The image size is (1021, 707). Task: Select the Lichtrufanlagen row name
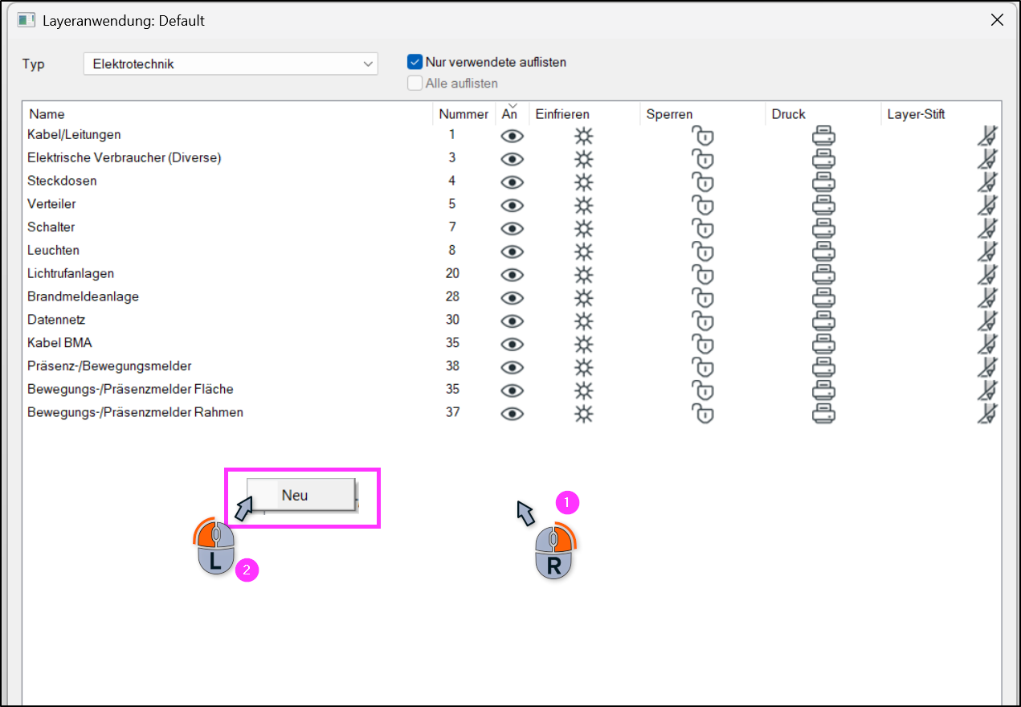(71, 273)
